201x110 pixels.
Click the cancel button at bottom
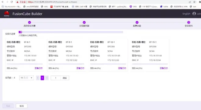pos(22,106)
